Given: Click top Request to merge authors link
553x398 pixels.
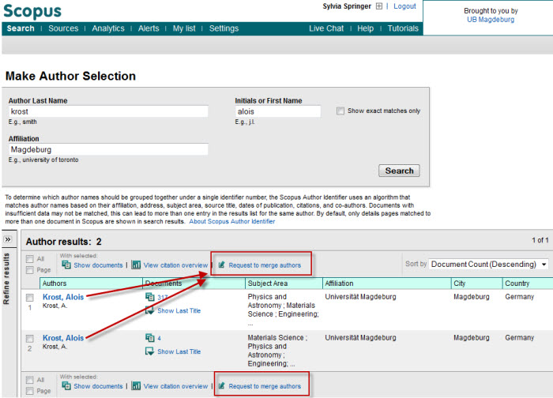Looking at the screenshot, I should point(265,265).
